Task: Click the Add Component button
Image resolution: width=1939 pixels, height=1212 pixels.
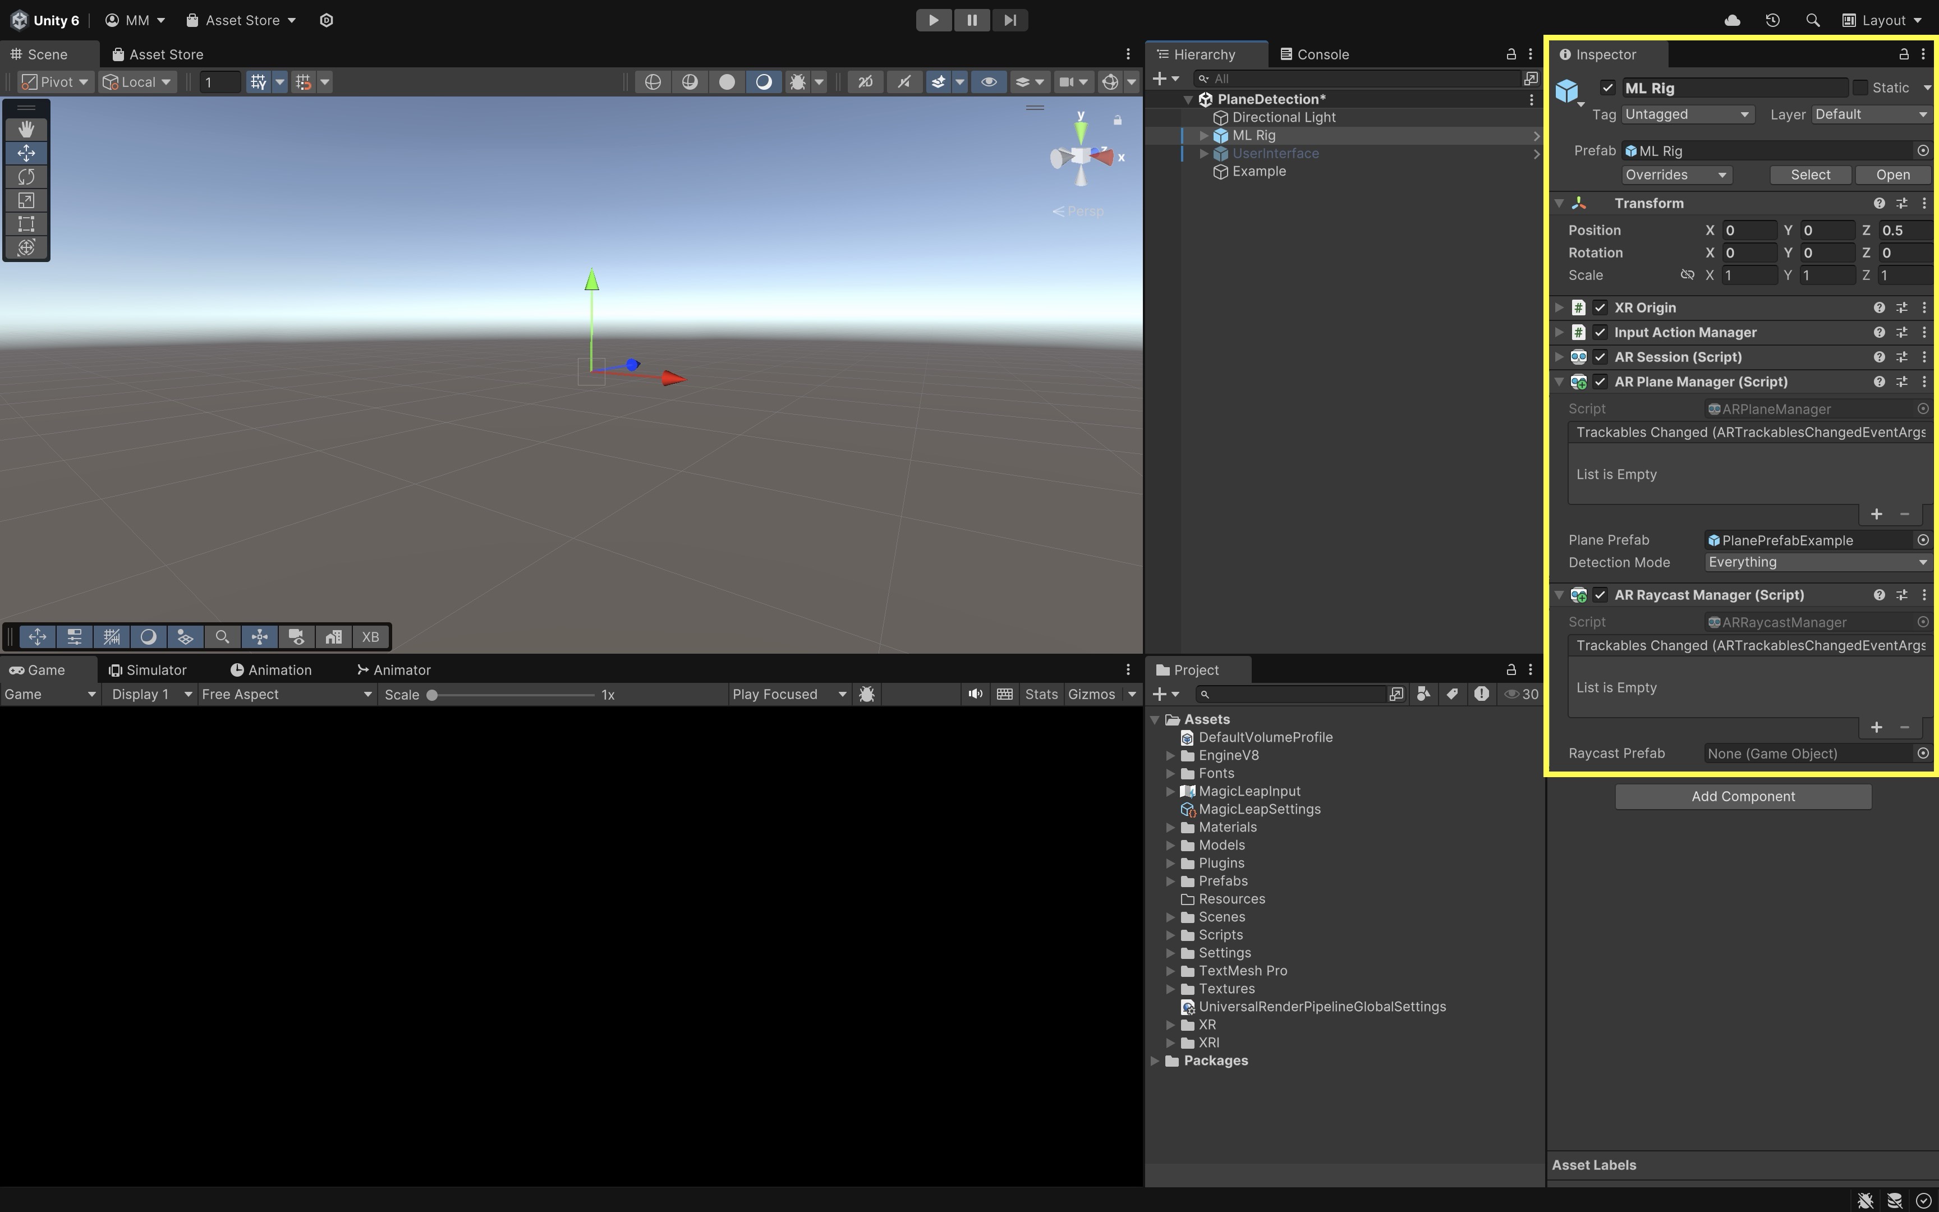Action: [x=1743, y=797]
